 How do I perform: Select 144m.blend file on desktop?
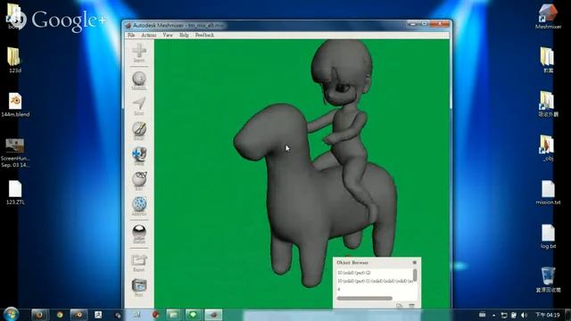[x=15, y=105]
